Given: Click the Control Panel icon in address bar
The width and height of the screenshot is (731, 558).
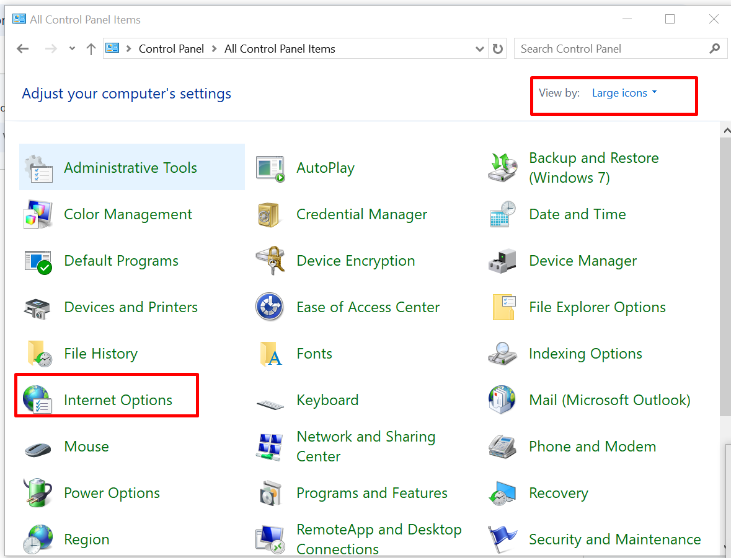Looking at the screenshot, I should pos(112,48).
